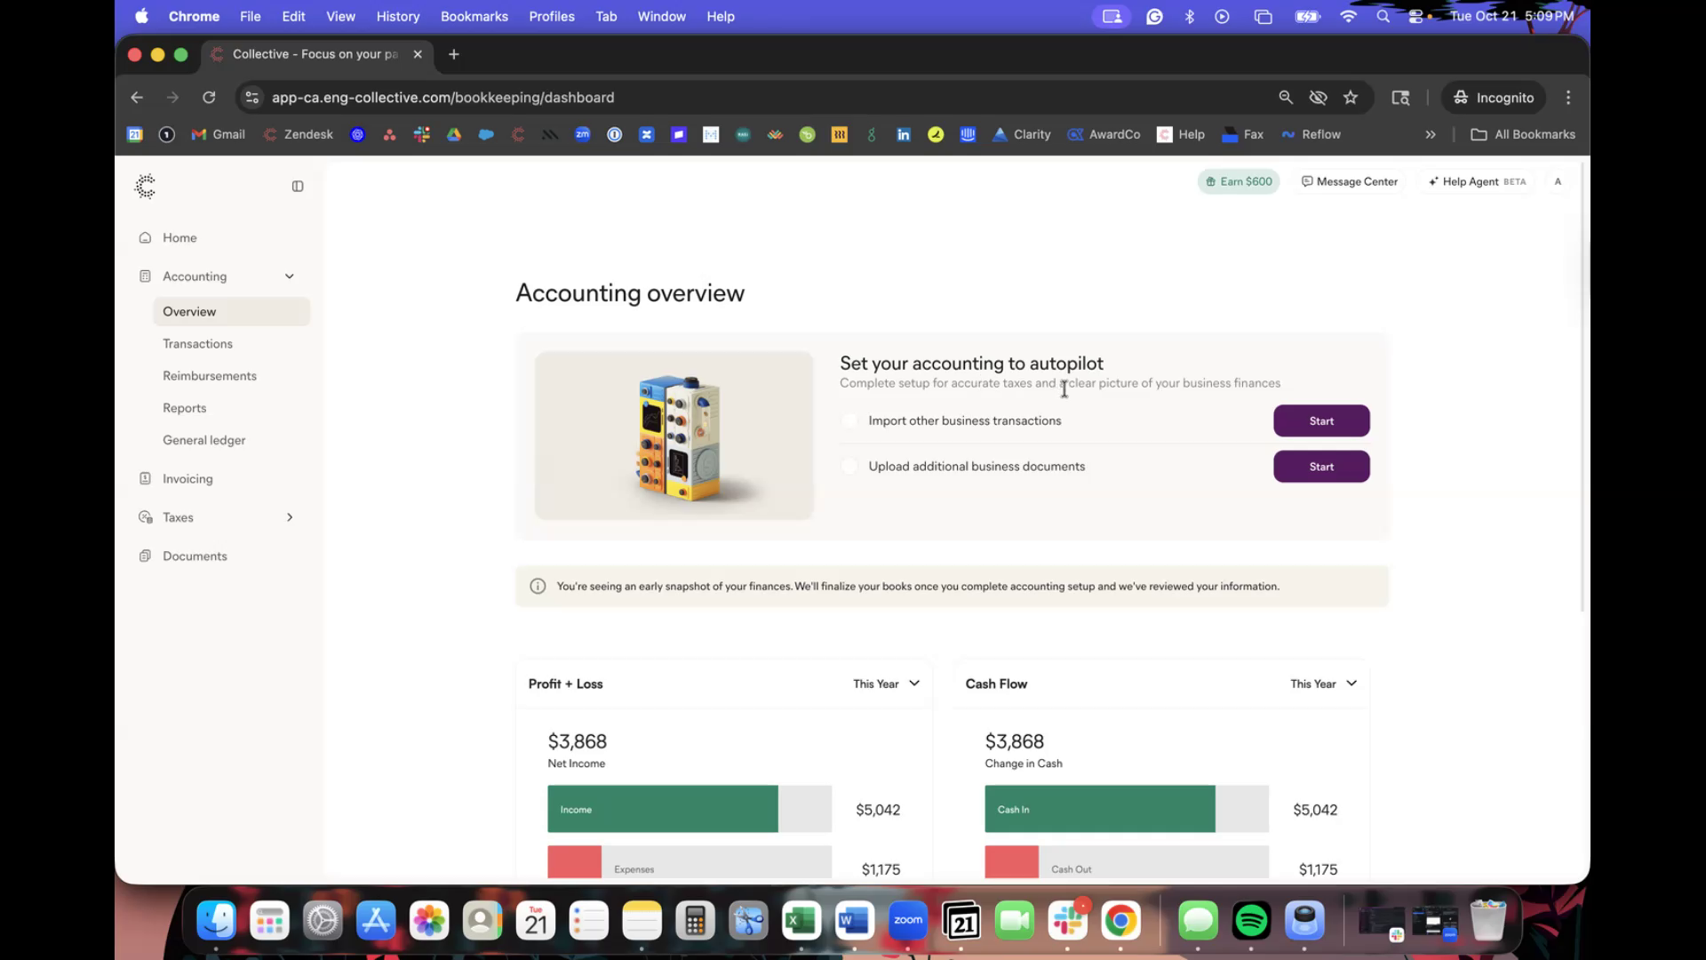Expand the Taxes section in sidebar
Image resolution: width=1706 pixels, height=960 pixels.
[x=290, y=517]
